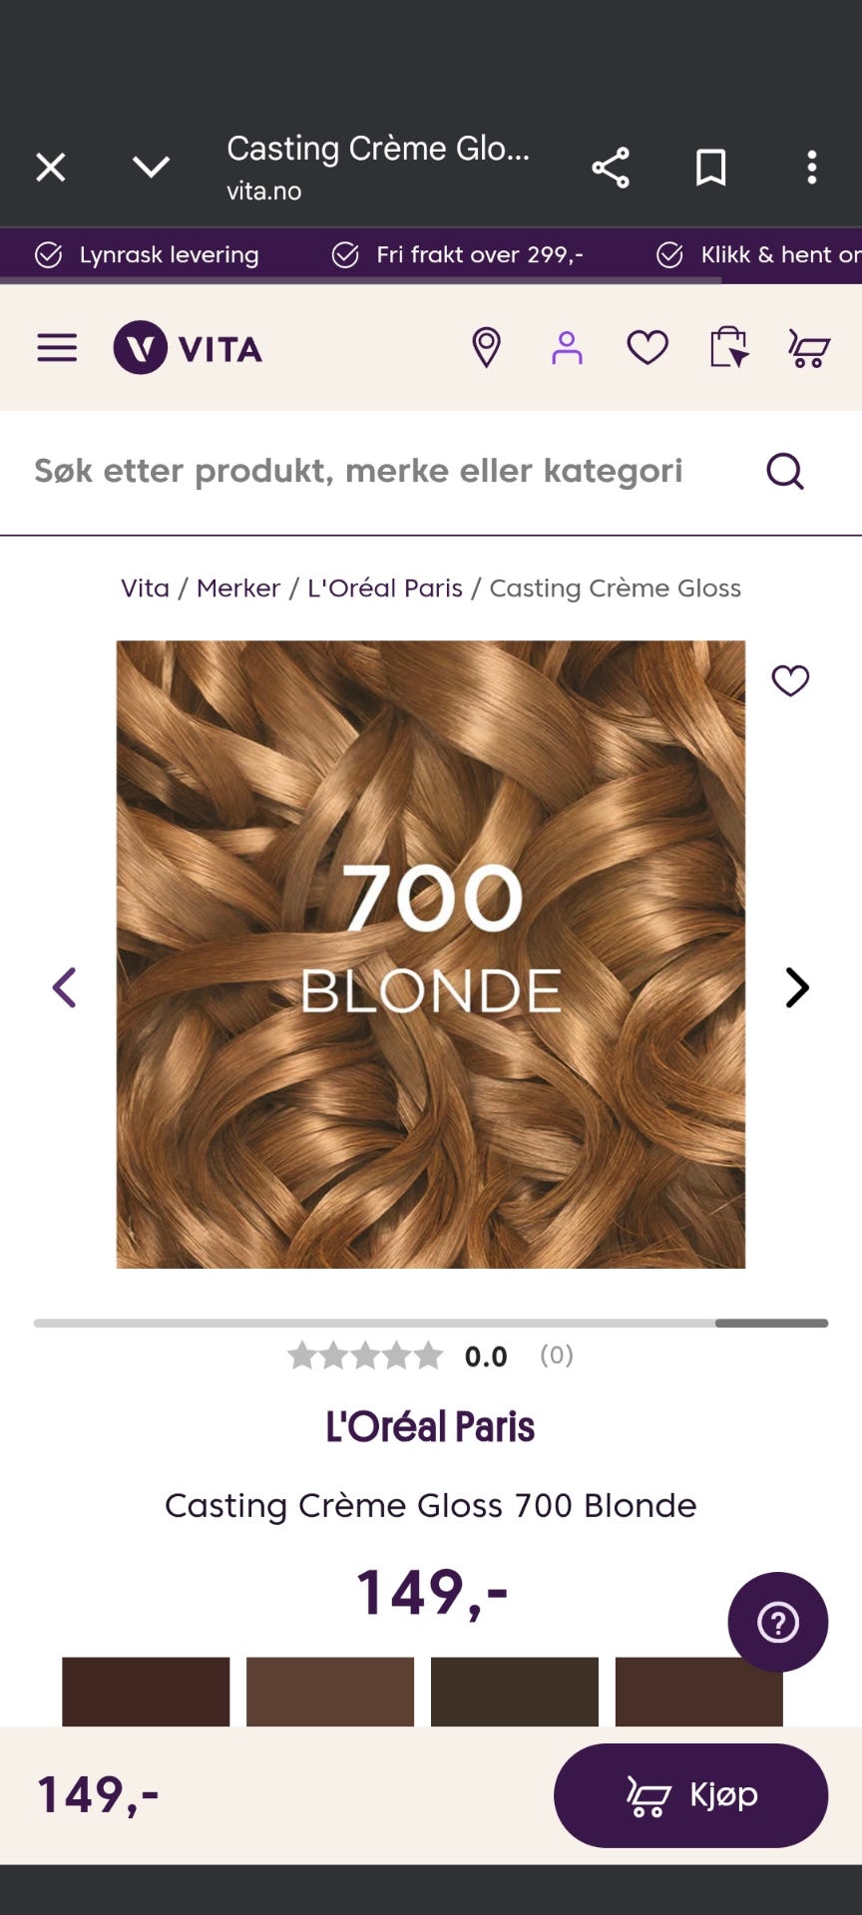Image resolution: width=862 pixels, height=1915 pixels.
Task: Bookmark this page in the browser
Action: click(711, 168)
